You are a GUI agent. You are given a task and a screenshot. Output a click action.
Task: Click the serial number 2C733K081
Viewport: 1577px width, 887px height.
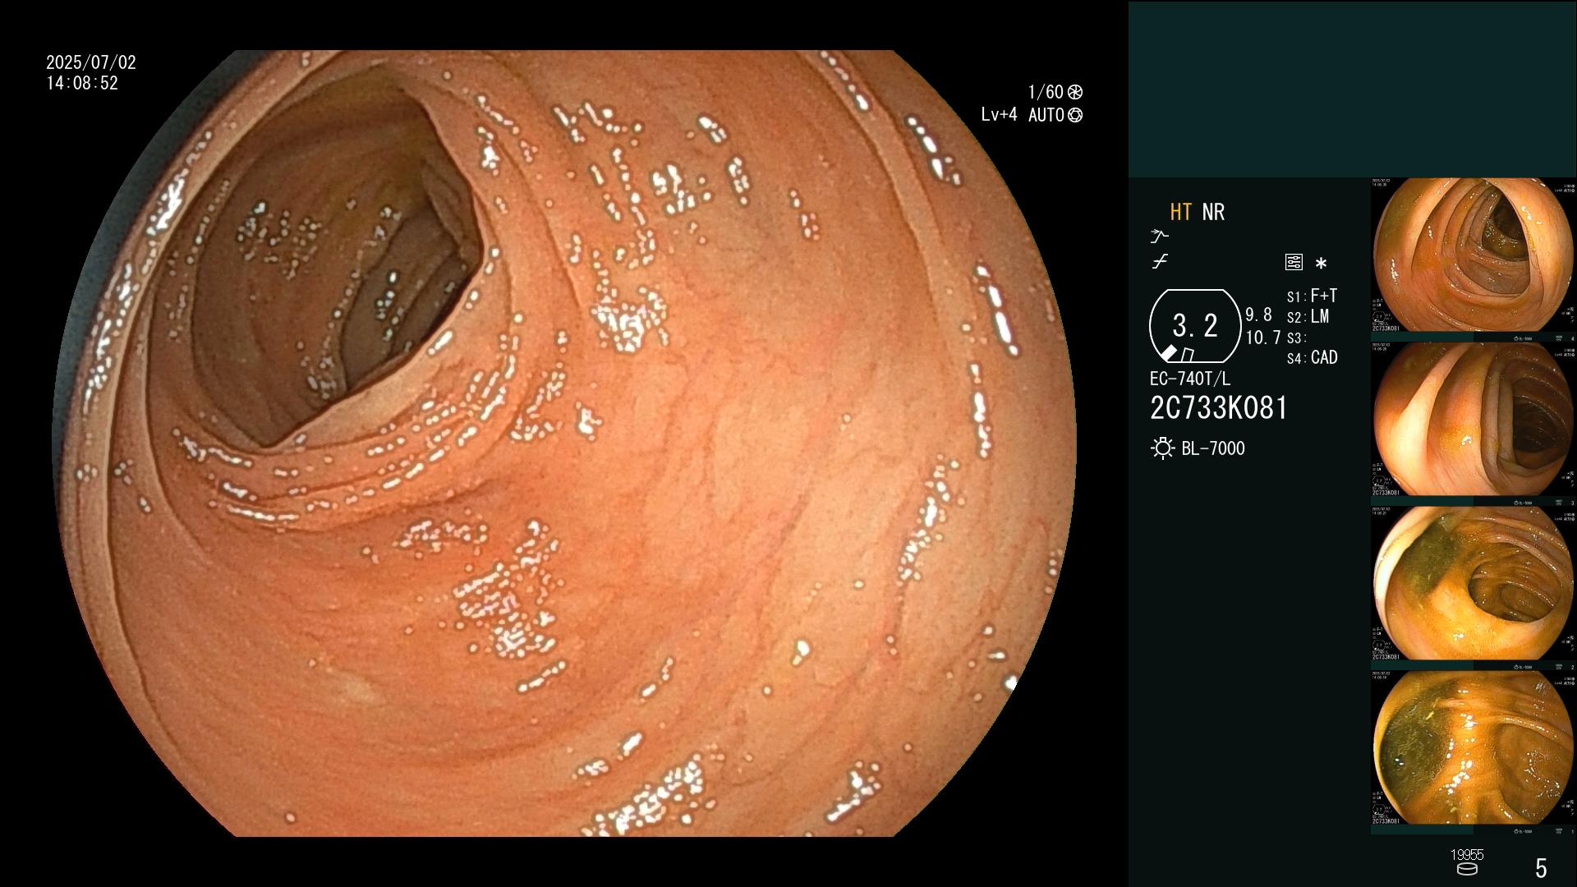pos(1219,408)
